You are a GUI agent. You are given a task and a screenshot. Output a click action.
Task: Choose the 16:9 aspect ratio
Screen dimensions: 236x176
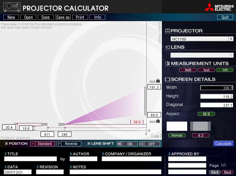206,114
